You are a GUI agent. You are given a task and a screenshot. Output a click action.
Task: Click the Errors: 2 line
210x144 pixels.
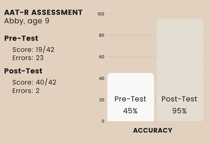click(26, 91)
